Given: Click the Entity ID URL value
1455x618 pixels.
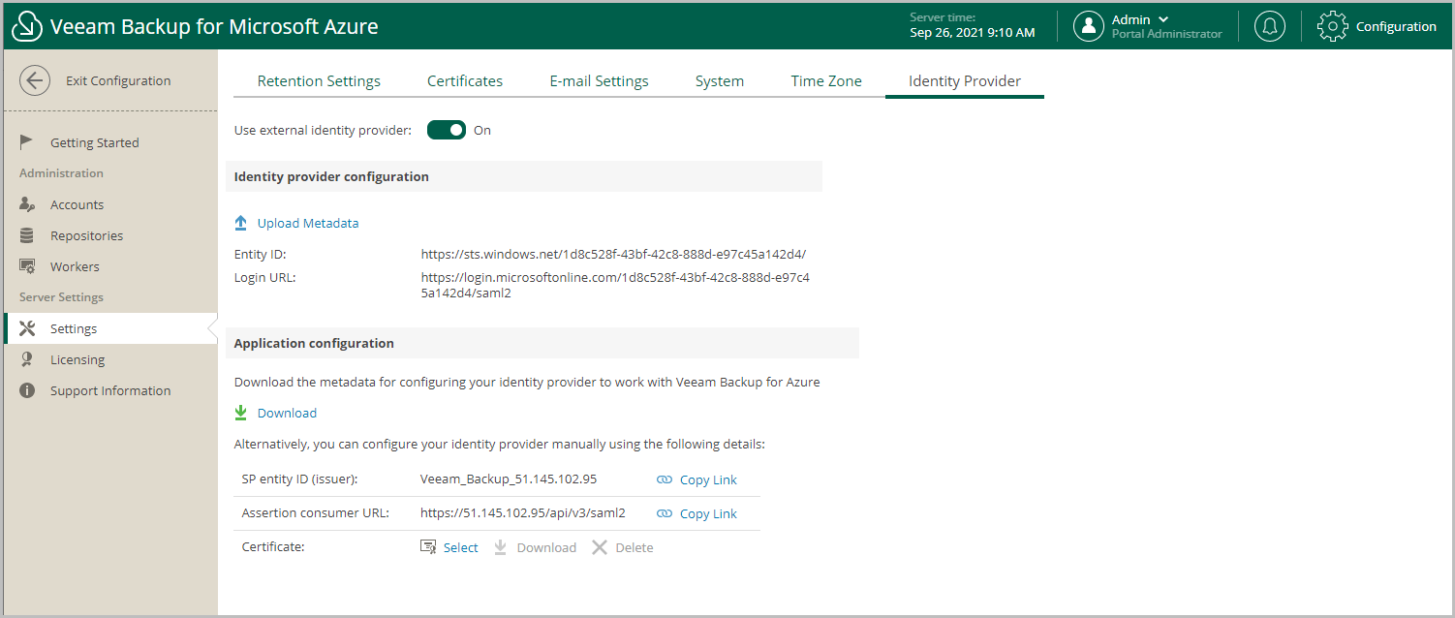Looking at the screenshot, I should tap(613, 254).
